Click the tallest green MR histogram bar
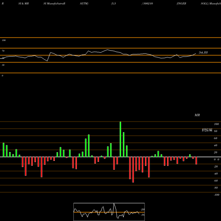 click(x=120, y=139)
